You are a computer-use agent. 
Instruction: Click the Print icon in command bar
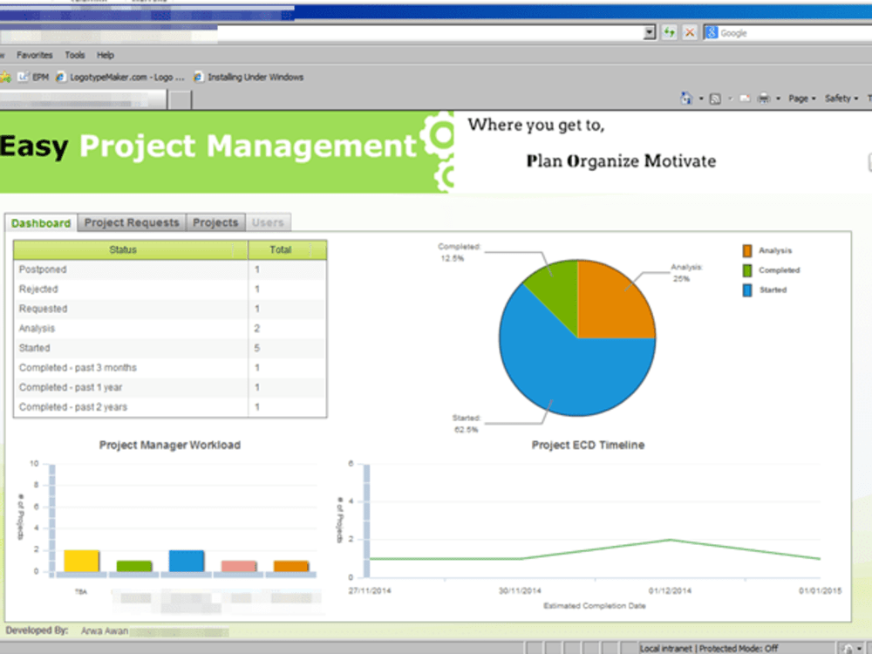tap(764, 99)
